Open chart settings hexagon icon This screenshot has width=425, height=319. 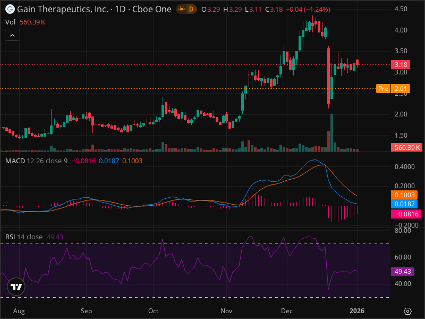coord(407,311)
